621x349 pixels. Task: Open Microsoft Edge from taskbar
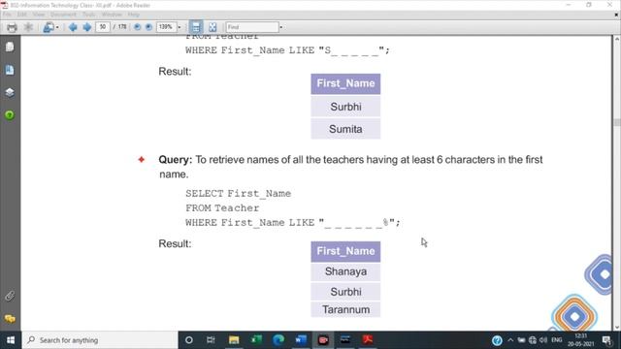tap(278, 340)
